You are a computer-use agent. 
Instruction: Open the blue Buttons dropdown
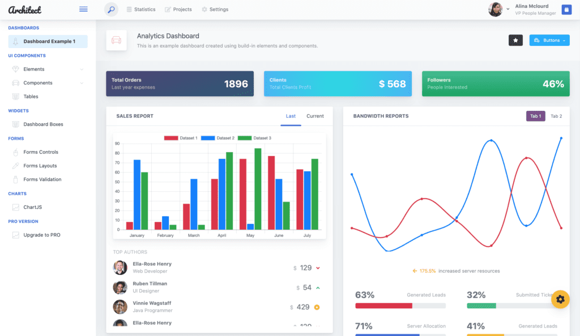pyautogui.click(x=549, y=40)
